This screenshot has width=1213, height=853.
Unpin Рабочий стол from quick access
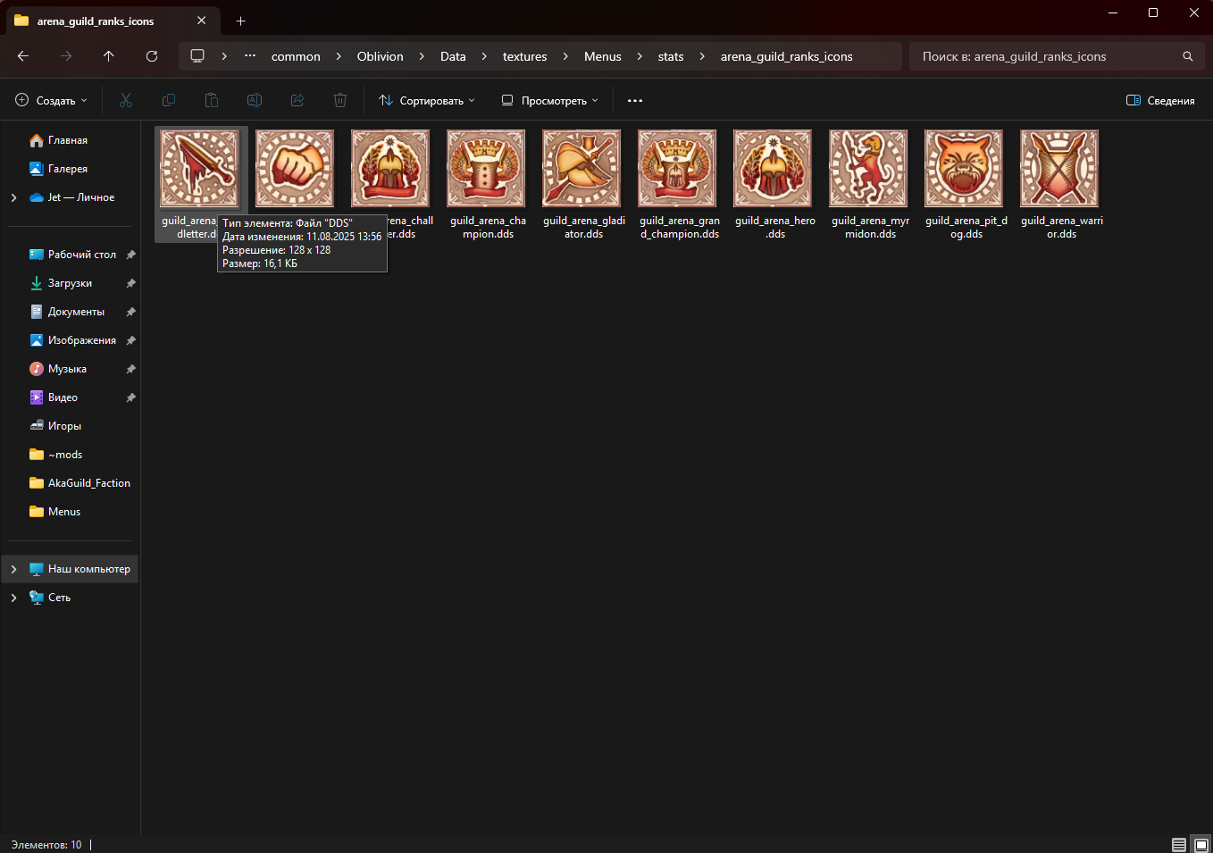130,255
